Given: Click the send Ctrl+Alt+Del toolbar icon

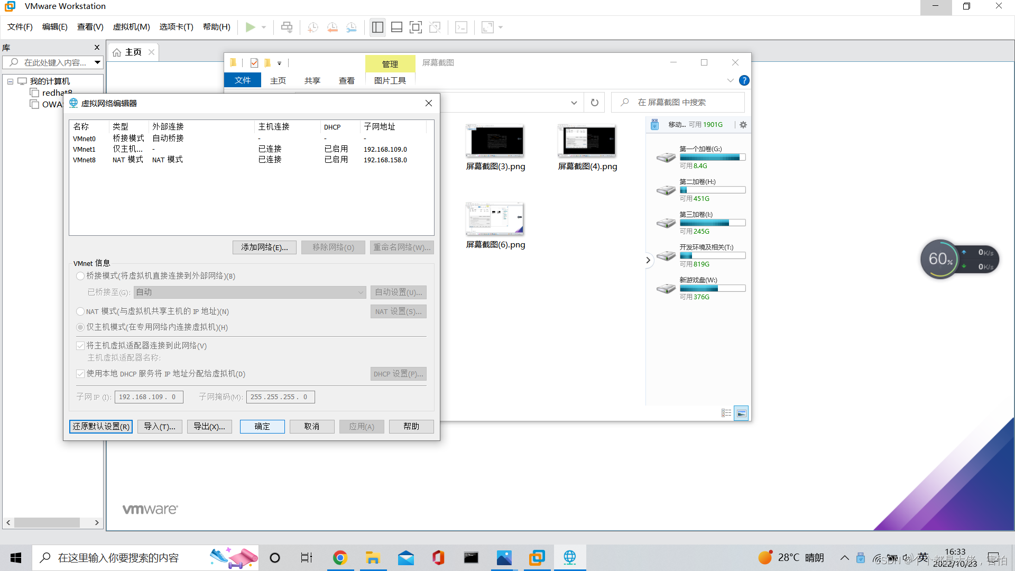Looking at the screenshot, I should point(287,27).
